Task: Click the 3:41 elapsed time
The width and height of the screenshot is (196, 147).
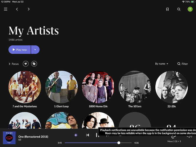Action: pyautogui.click(x=60, y=143)
